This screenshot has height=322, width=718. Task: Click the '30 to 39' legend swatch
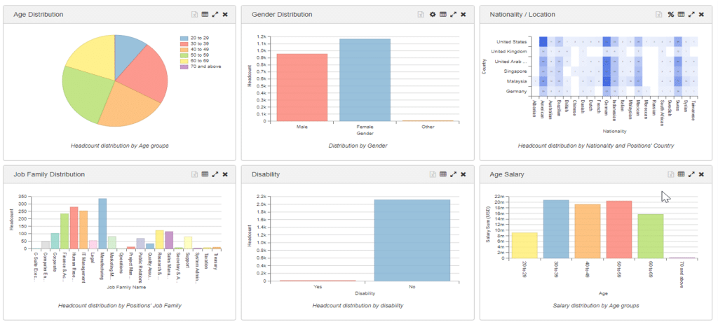[x=184, y=43]
